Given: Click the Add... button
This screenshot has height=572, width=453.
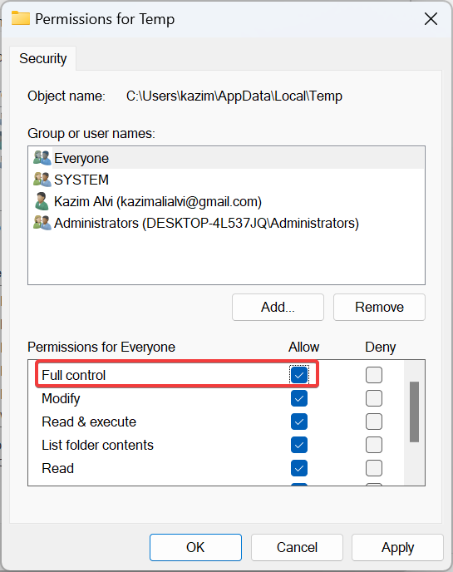Looking at the screenshot, I should pyautogui.click(x=278, y=307).
